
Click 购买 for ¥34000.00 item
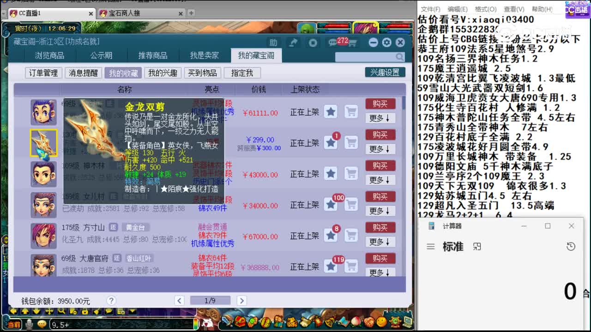pos(380,196)
